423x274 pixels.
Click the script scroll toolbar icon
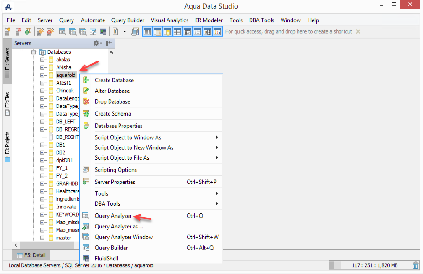(x=135, y=31)
